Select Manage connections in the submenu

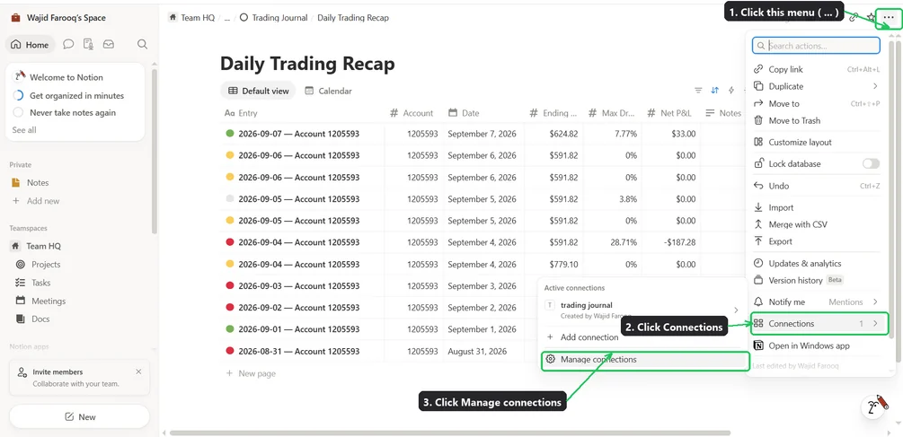645,360
